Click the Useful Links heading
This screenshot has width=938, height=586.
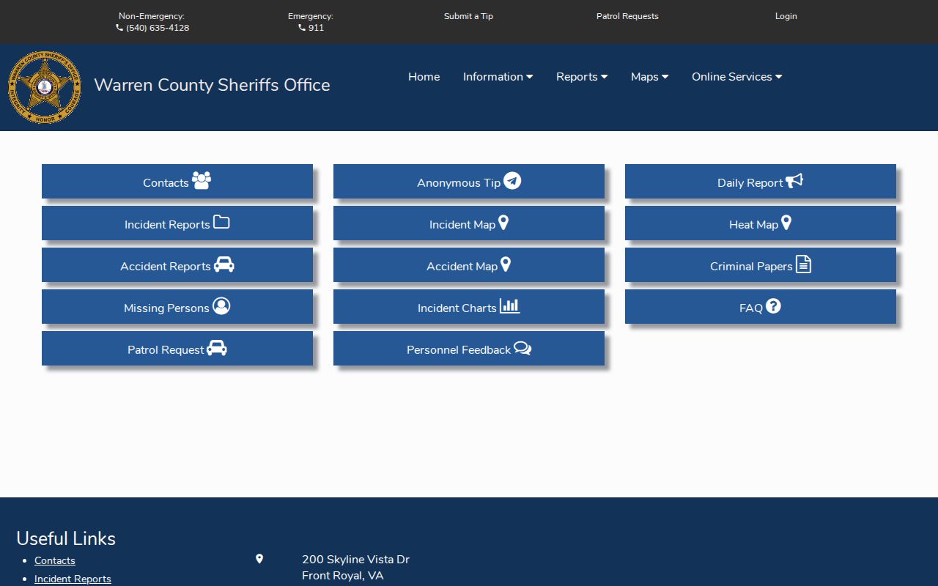[x=66, y=538]
